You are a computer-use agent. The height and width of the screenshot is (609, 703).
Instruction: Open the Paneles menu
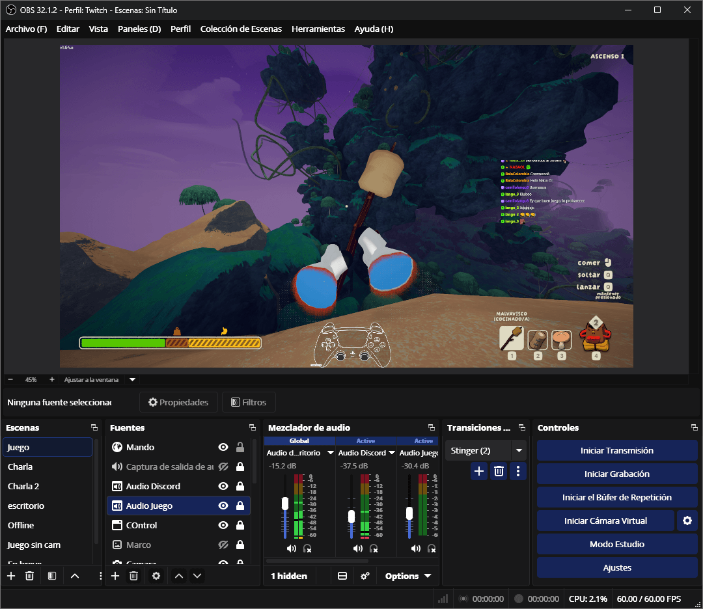(139, 29)
